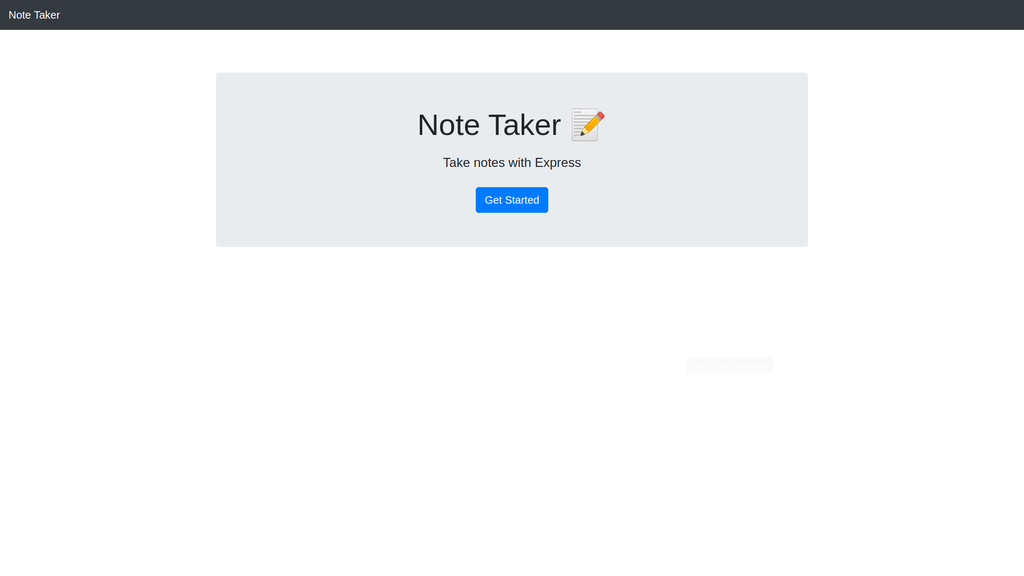1024x576 pixels.
Task: Select the notepad graphic beside the heading
Action: [x=588, y=125]
